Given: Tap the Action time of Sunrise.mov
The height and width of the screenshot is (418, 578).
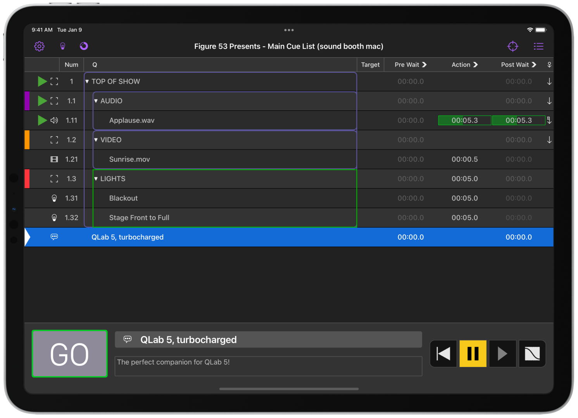Looking at the screenshot, I should click(x=465, y=159).
